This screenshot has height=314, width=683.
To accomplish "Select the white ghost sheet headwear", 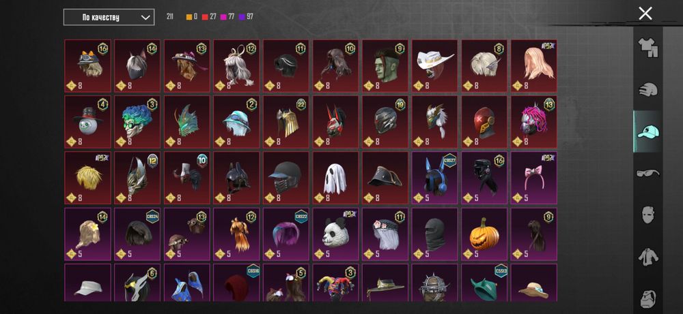I will click(x=335, y=178).
